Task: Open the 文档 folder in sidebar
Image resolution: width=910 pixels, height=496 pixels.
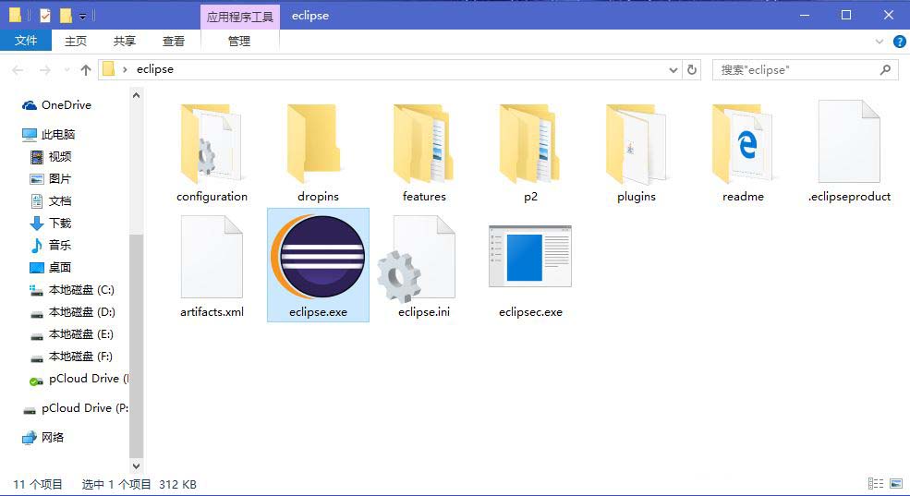Action: pos(51,201)
